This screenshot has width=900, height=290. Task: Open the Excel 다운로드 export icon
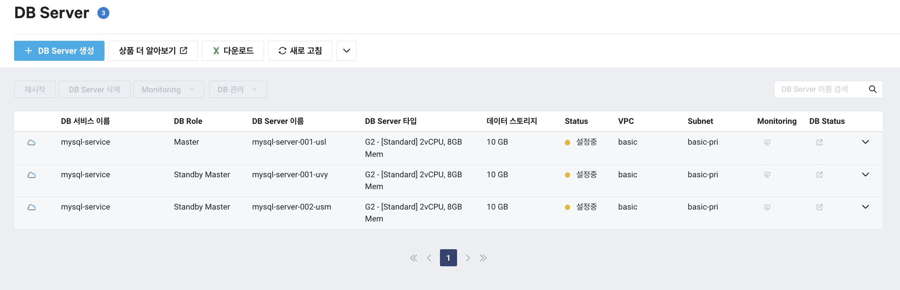pyautogui.click(x=216, y=50)
